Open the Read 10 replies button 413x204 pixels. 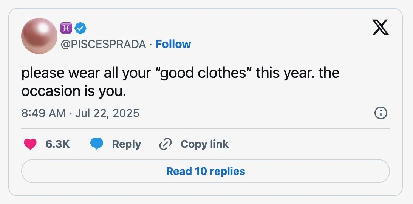click(x=206, y=171)
